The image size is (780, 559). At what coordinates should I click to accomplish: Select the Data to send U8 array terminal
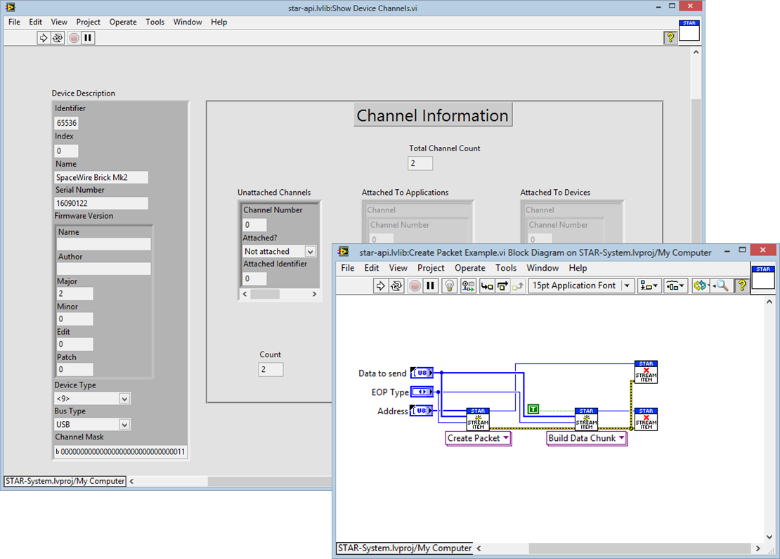tap(422, 373)
